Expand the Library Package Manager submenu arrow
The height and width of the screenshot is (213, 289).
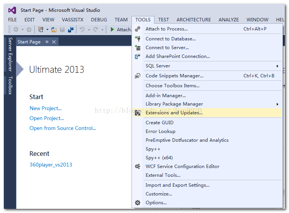click(278, 104)
